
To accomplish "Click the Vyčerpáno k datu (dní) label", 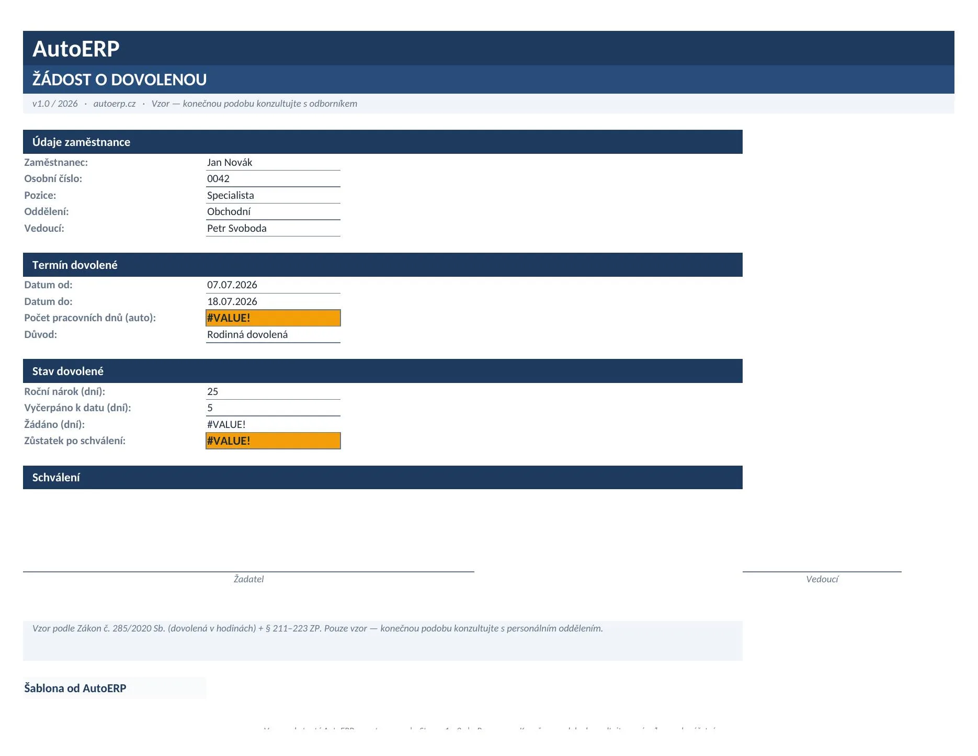I will 77,408.
